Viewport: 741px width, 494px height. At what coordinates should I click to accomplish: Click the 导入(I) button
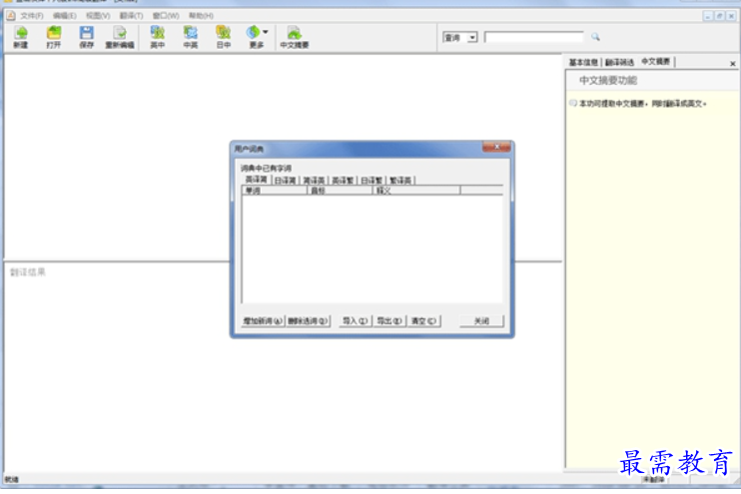pyautogui.click(x=356, y=321)
